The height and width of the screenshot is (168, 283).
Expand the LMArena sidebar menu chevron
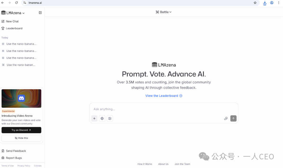pos(24,13)
